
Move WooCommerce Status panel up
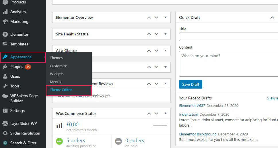pyautogui.click(x=149, y=113)
